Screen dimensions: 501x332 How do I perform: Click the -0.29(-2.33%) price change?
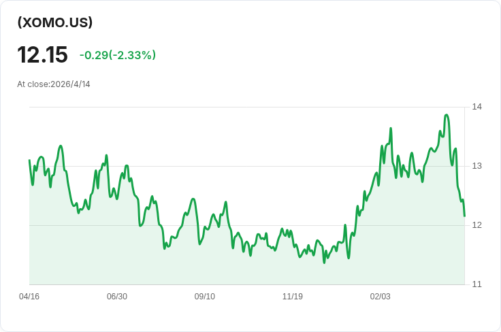118,55
